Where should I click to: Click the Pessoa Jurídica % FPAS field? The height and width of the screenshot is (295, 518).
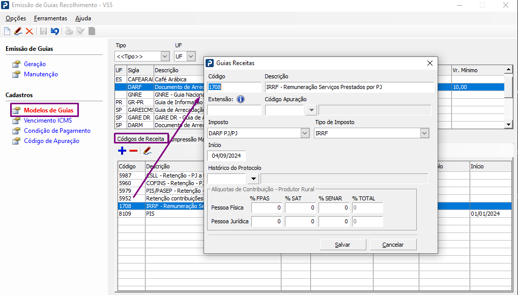(x=267, y=221)
